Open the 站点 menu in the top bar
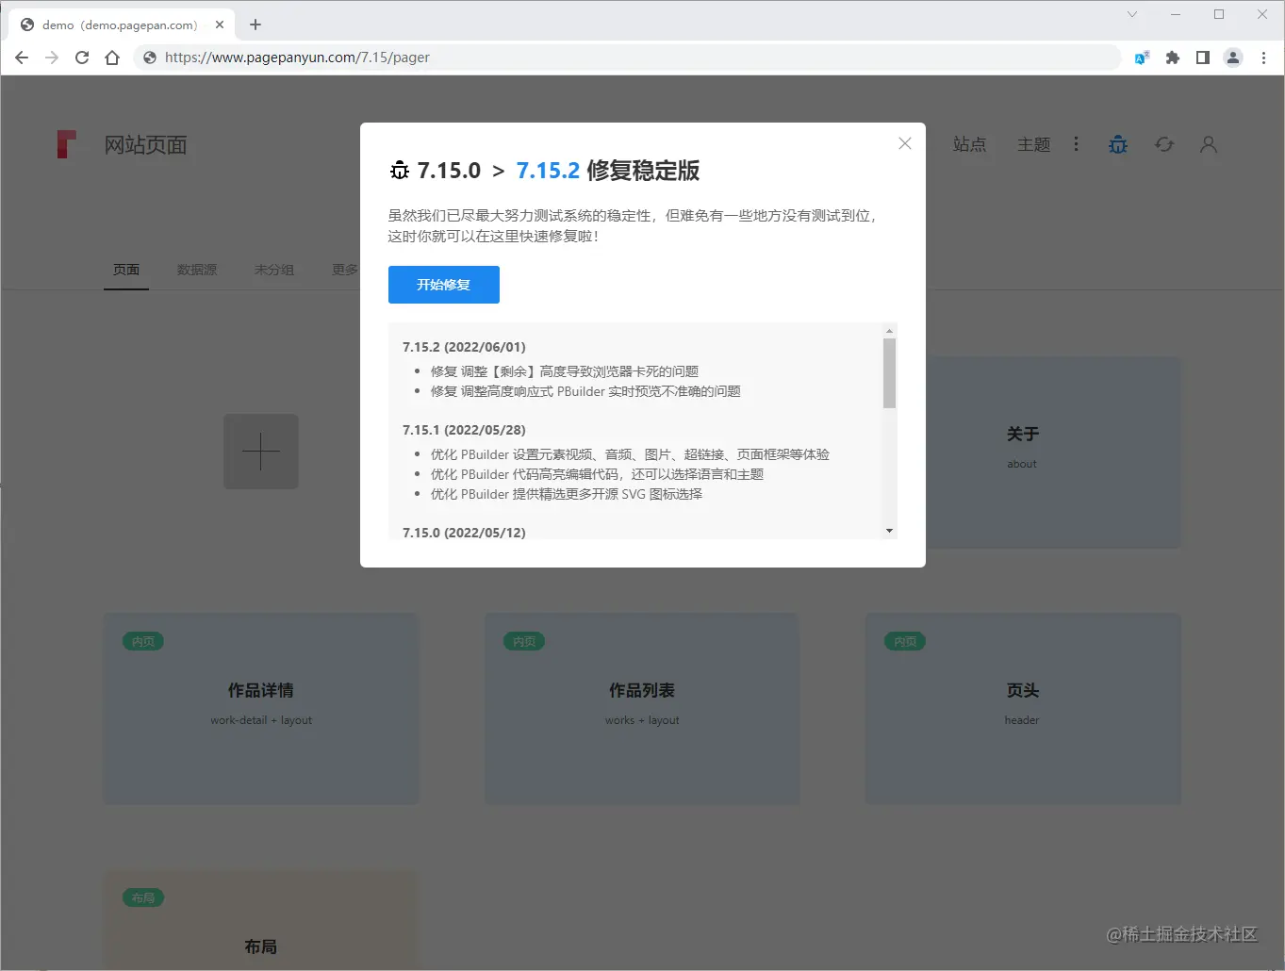 (x=970, y=143)
